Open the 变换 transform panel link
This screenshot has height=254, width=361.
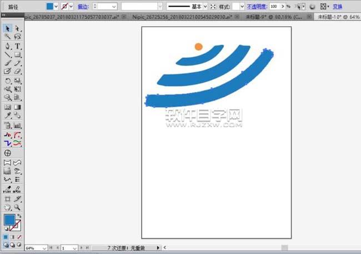(337, 7)
